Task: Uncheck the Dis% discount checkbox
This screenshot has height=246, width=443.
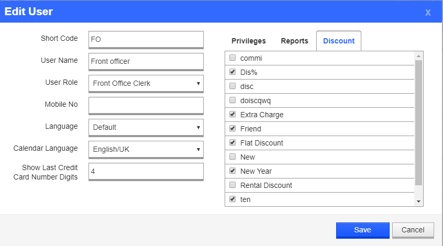Action: pyautogui.click(x=232, y=72)
